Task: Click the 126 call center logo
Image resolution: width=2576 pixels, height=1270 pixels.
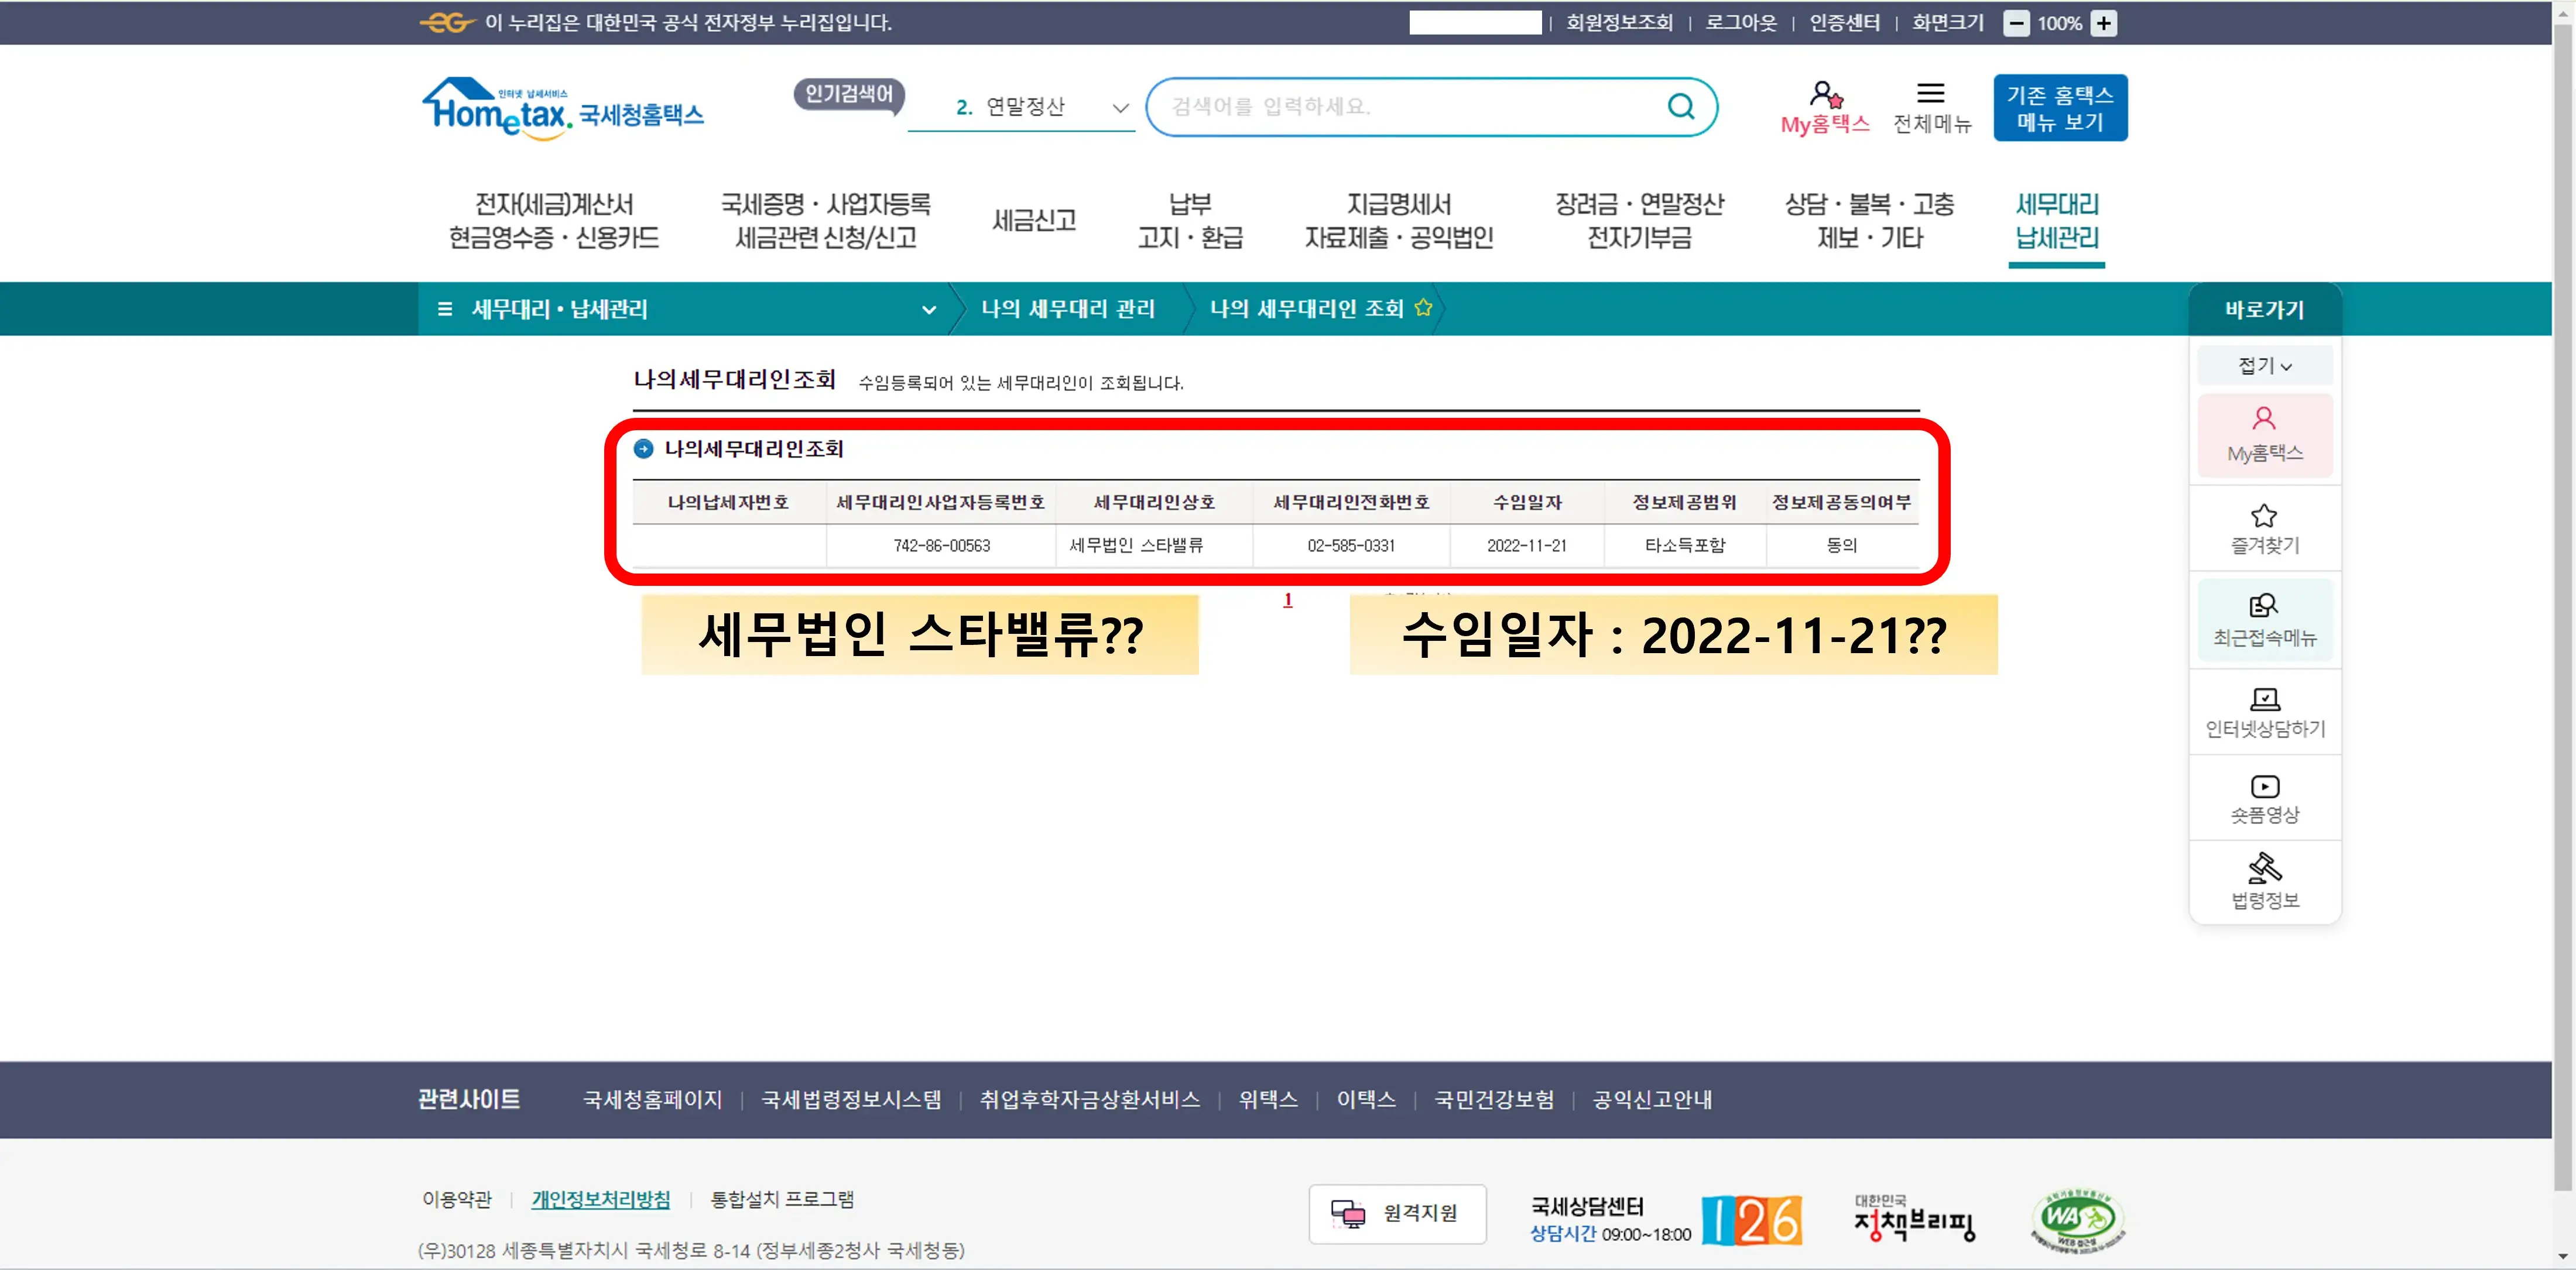Action: tap(1752, 1220)
